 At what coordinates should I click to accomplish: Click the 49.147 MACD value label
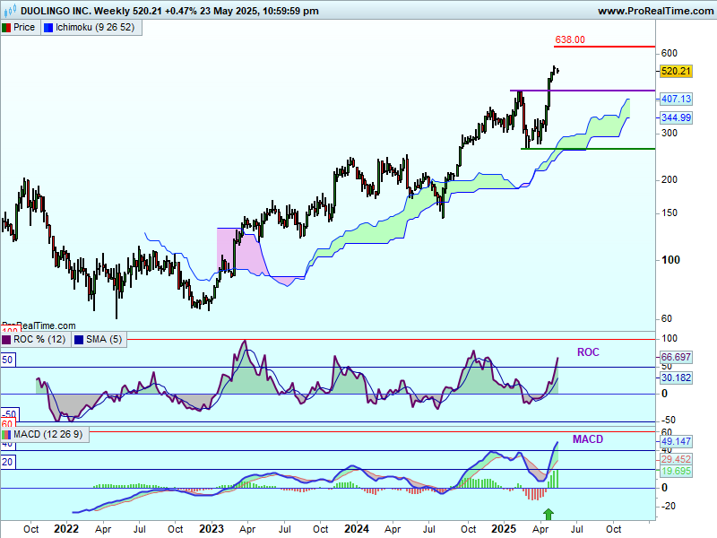pyautogui.click(x=678, y=442)
